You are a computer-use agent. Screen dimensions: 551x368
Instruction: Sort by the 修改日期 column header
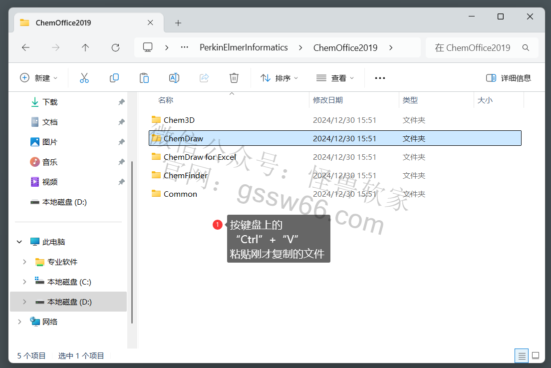tap(328, 100)
